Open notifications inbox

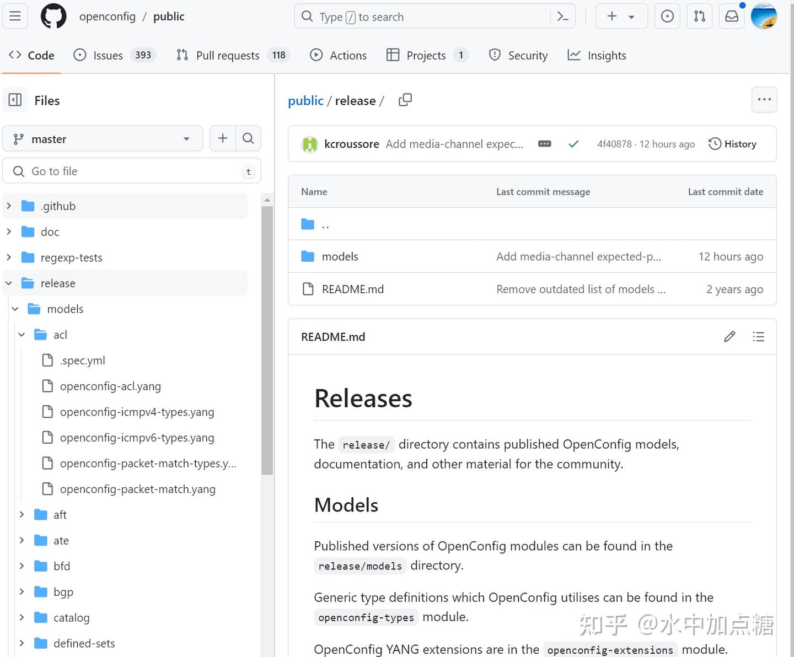coord(732,17)
